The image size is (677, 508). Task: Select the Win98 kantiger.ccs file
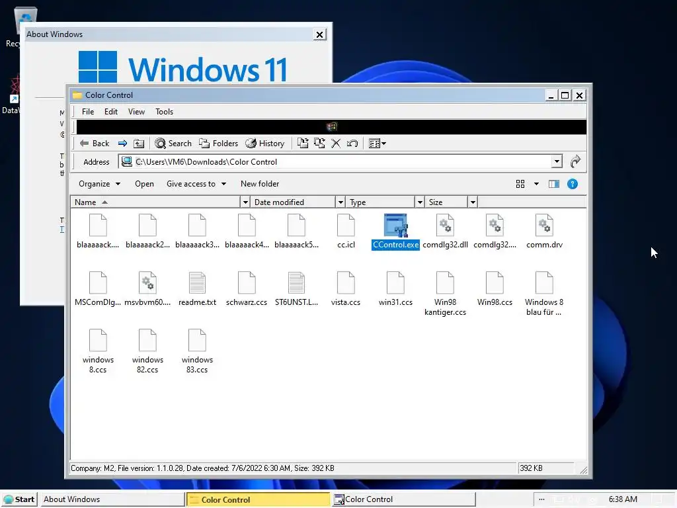(445, 294)
